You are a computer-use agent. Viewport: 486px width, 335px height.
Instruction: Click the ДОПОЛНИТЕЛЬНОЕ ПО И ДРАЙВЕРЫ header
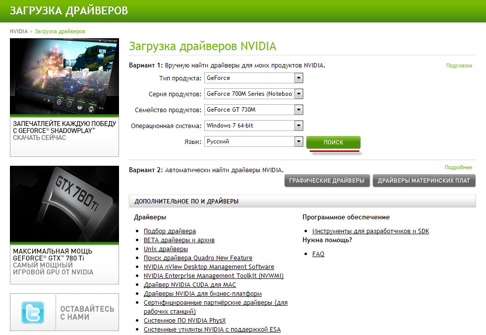(x=302, y=201)
